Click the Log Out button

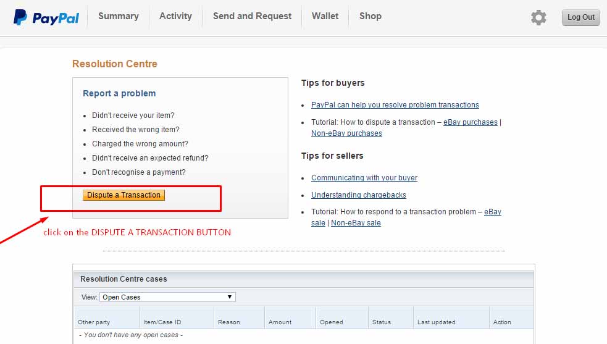[580, 17]
